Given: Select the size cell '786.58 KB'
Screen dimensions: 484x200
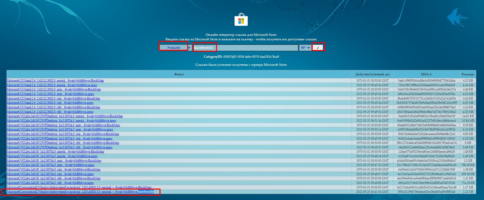Looking at the screenshot, I should [468, 165].
